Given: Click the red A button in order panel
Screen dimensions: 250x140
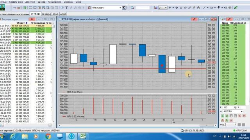Looking at the screenshot, I should 222,120.
